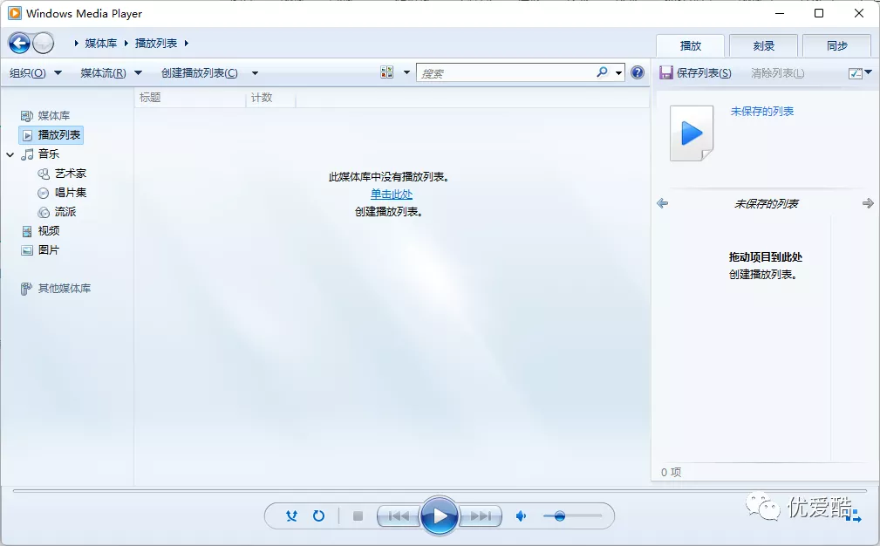This screenshot has height=546, width=880.
Task: Select 播放列表 in the navigation tree
Action: click(51, 134)
